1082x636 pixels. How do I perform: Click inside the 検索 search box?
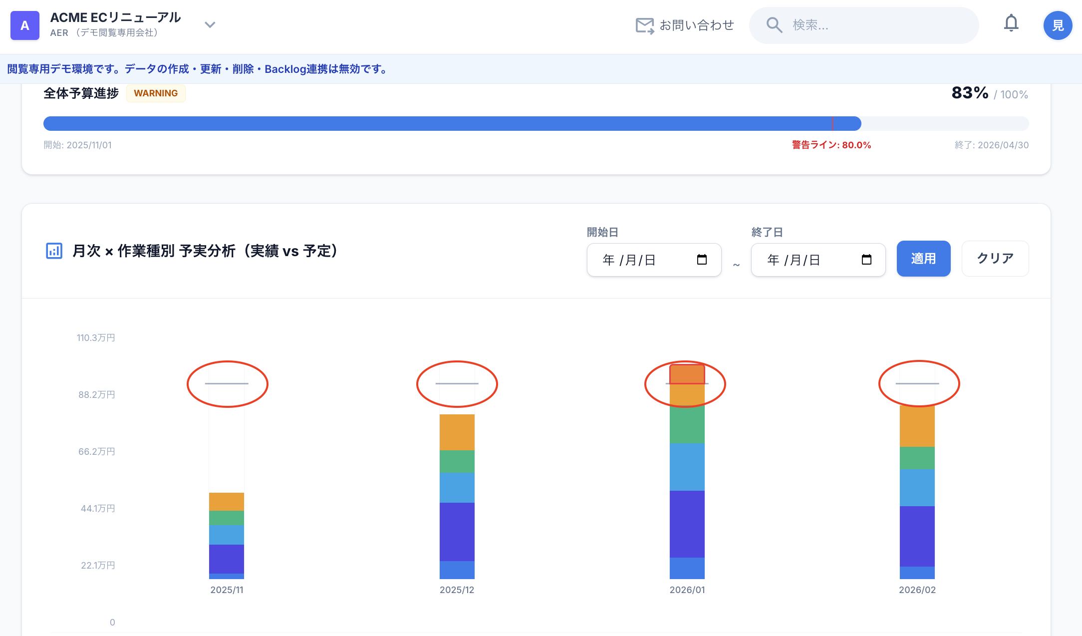click(873, 25)
